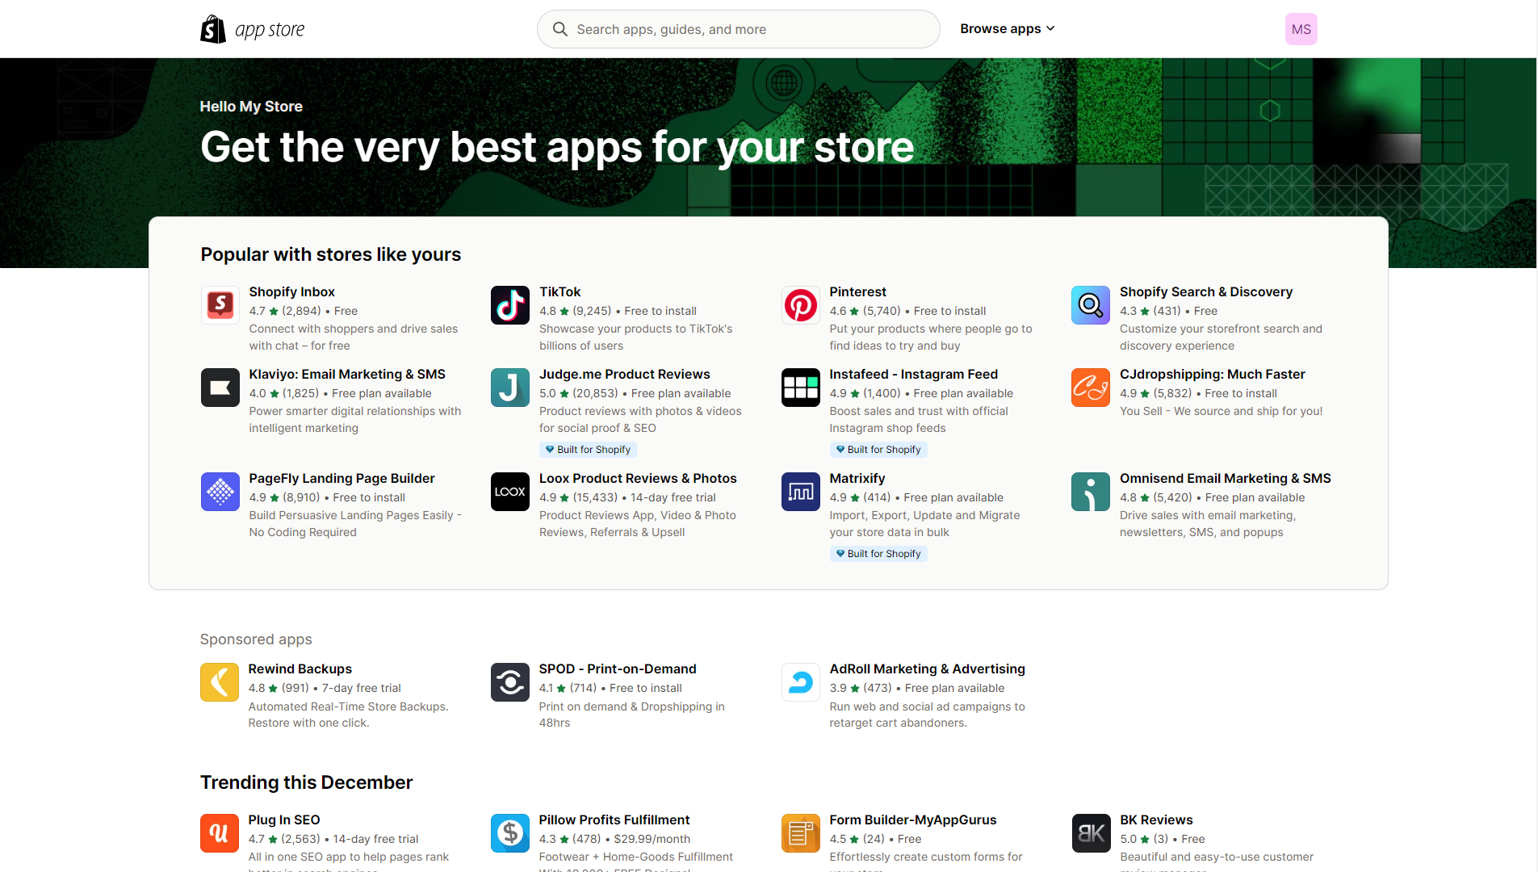1538x872 pixels.
Task: Open Loox Product Reviews & Photos link
Action: pyautogui.click(x=638, y=478)
